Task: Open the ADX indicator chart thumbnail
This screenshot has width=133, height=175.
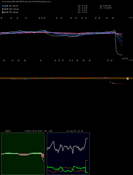Action: click(68, 154)
